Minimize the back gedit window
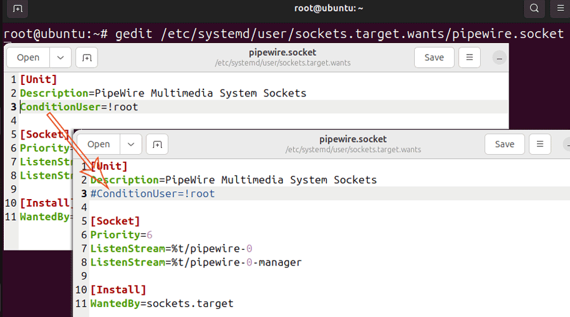 499,58
